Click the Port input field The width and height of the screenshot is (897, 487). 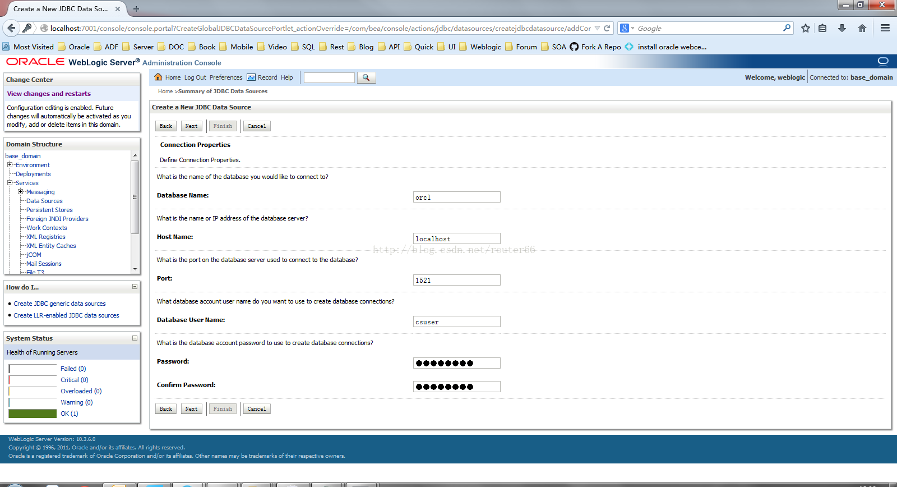click(x=457, y=280)
